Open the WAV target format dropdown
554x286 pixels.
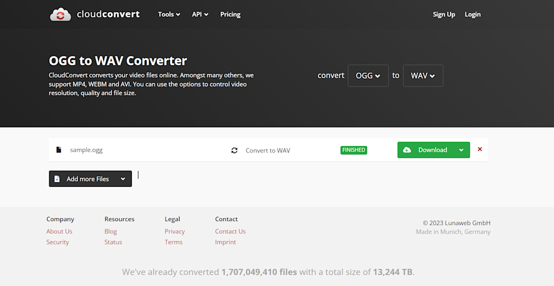[x=423, y=75]
